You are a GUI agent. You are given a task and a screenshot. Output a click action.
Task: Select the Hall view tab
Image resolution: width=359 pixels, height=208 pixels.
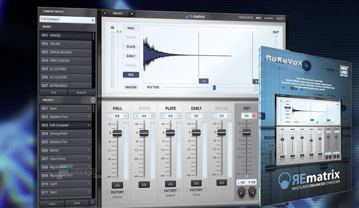point(131,28)
